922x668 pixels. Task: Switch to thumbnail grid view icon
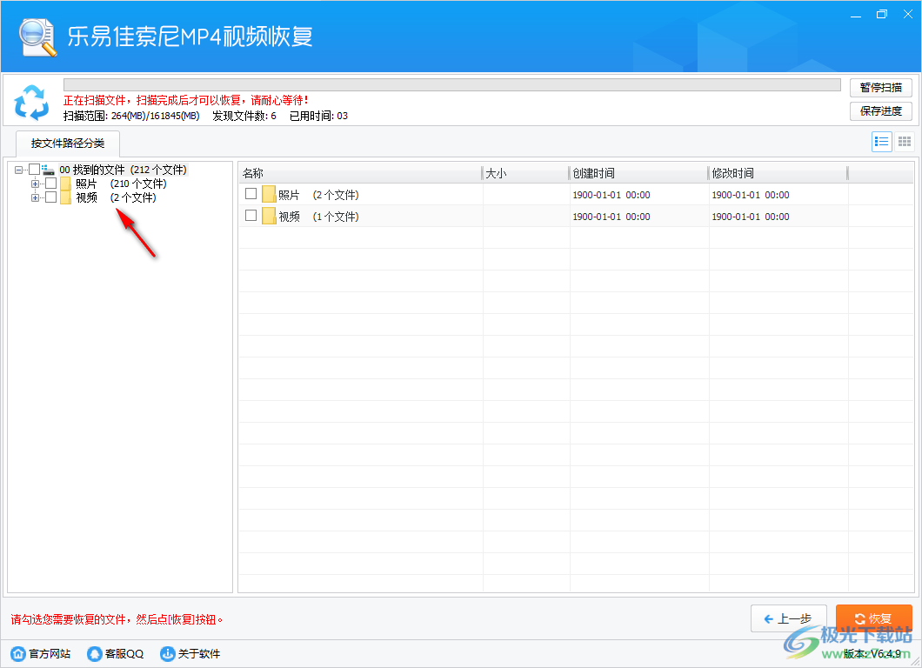(905, 142)
